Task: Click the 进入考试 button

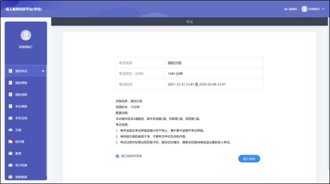Action: (249, 159)
